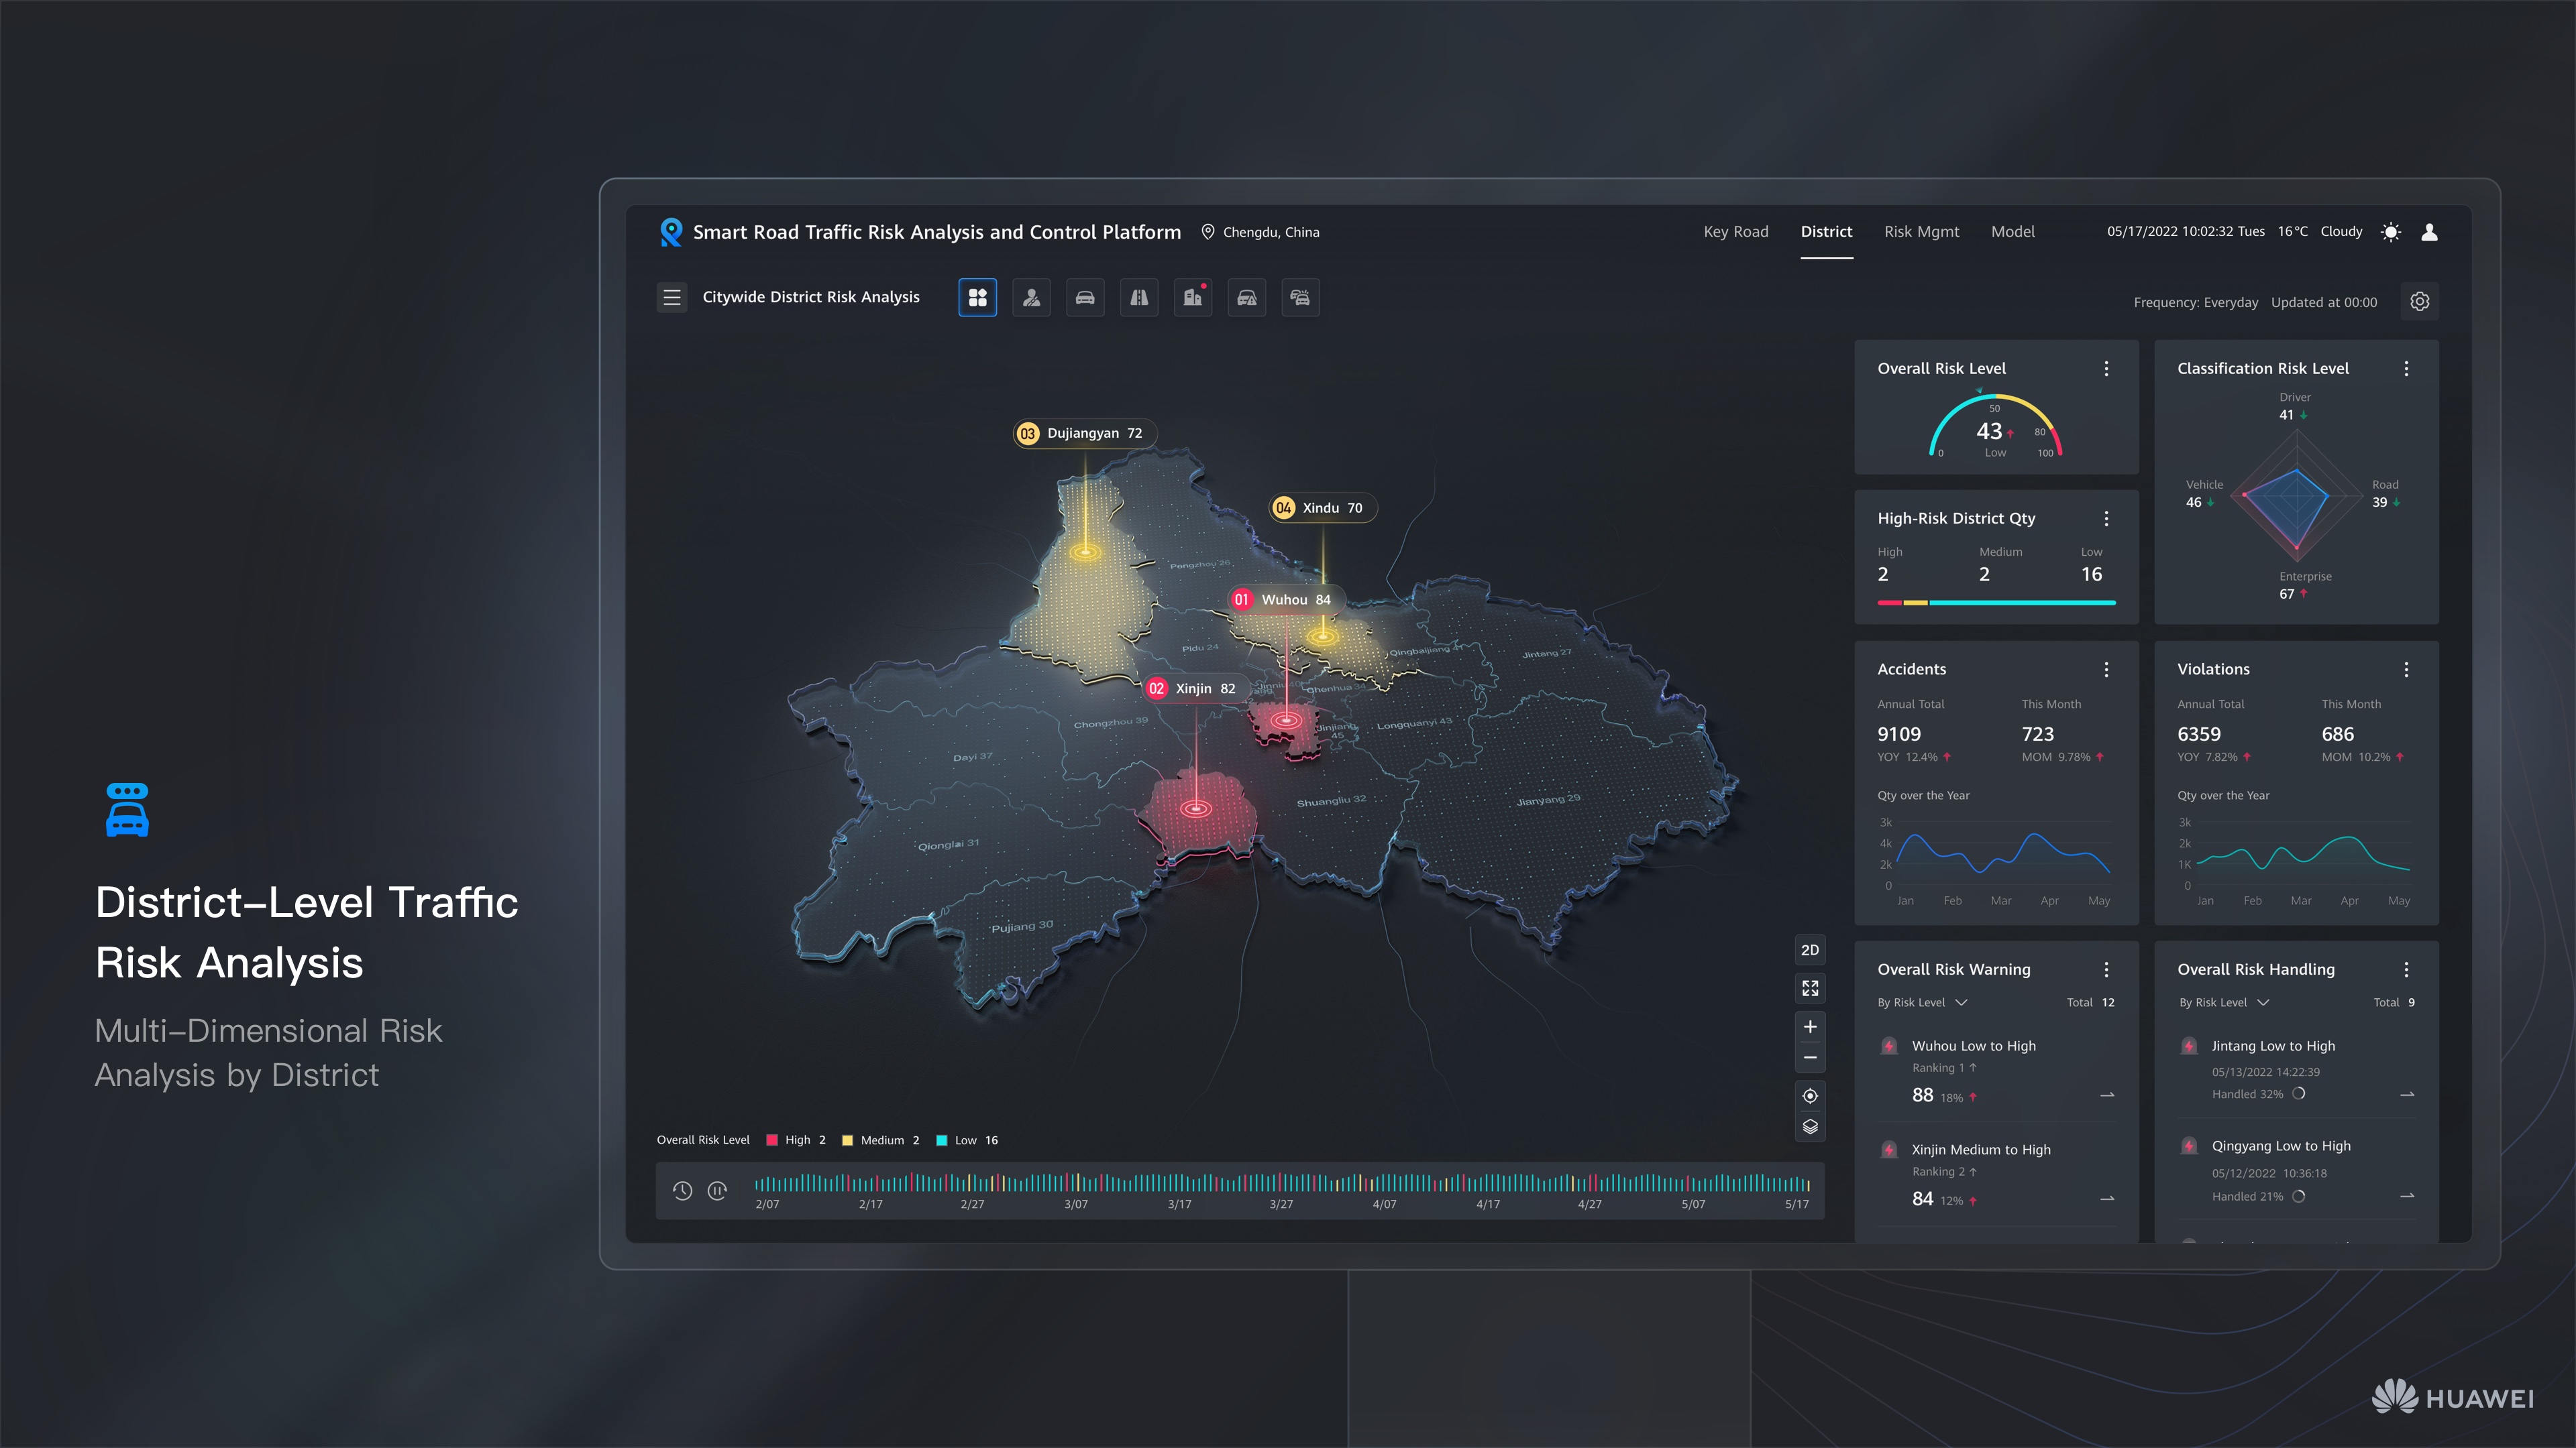Switch the map to 2D view

pos(1810,949)
